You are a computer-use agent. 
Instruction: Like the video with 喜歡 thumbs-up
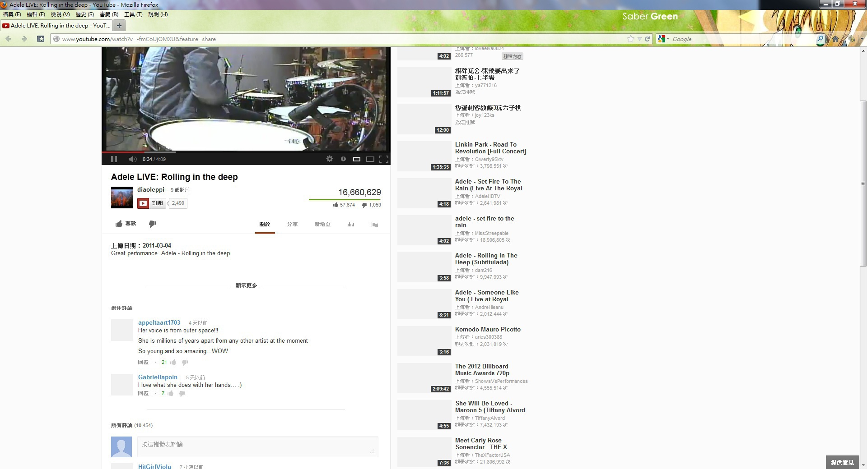(126, 224)
